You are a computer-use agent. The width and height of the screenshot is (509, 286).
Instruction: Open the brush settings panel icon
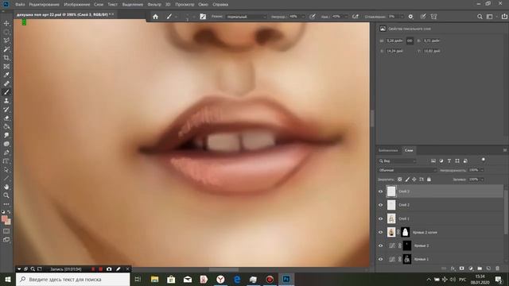pos(203,17)
